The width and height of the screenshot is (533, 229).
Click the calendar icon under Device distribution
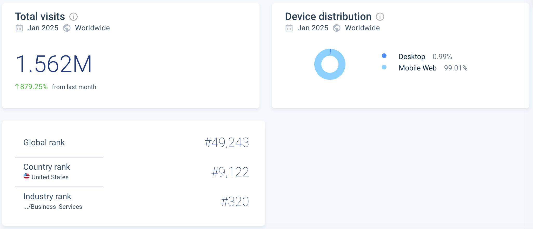(x=289, y=28)
